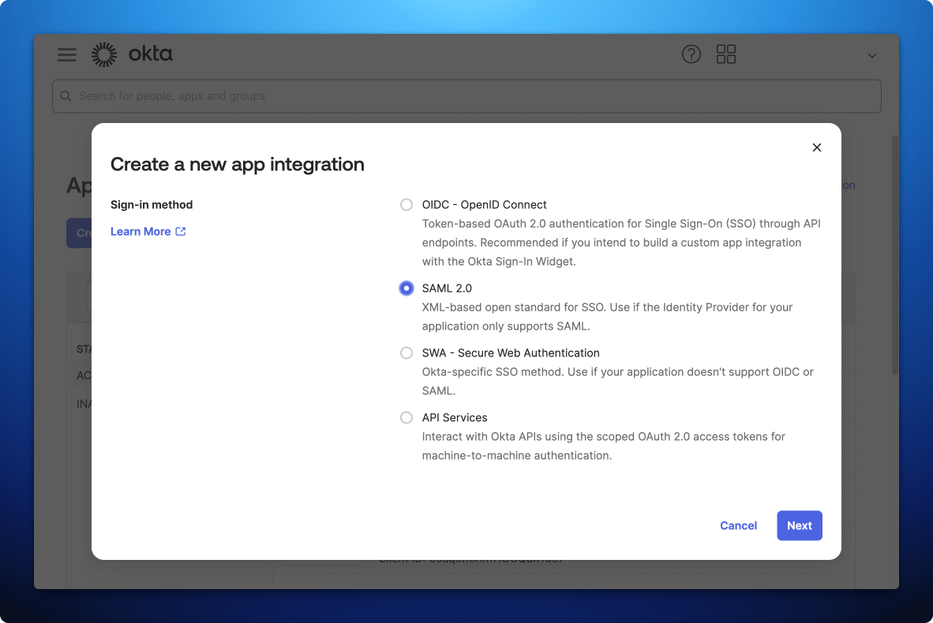Open the hamburger navigation menu

click(x=67, y=54)
